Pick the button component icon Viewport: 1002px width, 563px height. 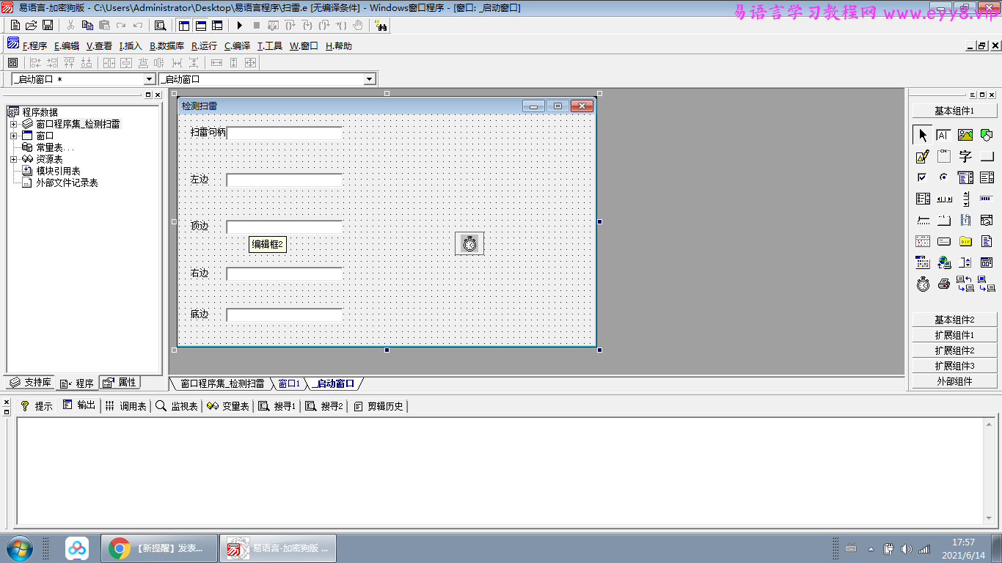pos(987,156)
